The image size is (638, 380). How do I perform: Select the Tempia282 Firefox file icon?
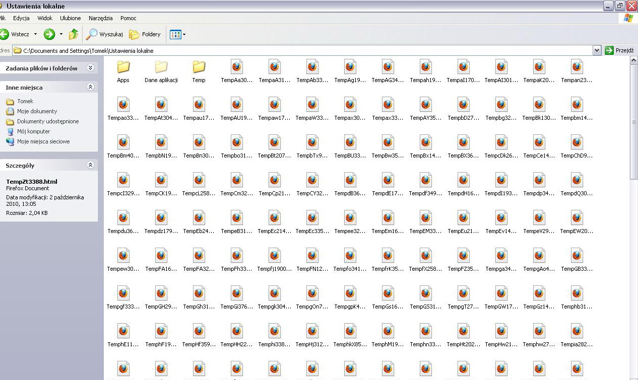tap(577, 331)
